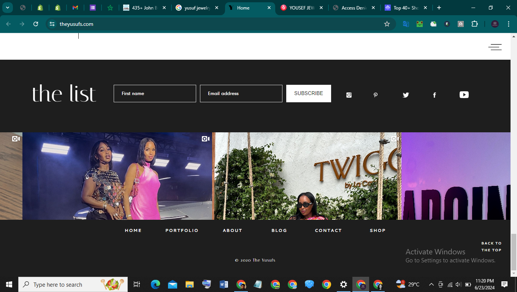
Task: Open Task View on the taskbar
Action: tap(137, 284)
